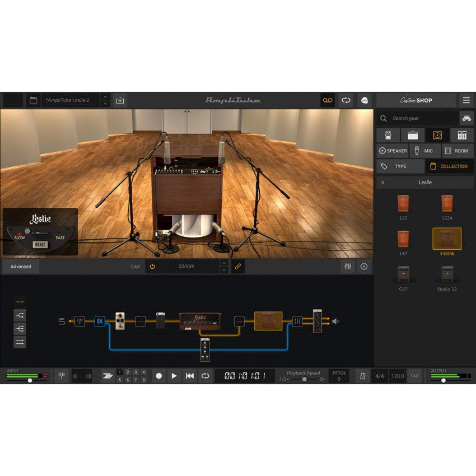Open the Custom SHOP button

tap(416, 100)
